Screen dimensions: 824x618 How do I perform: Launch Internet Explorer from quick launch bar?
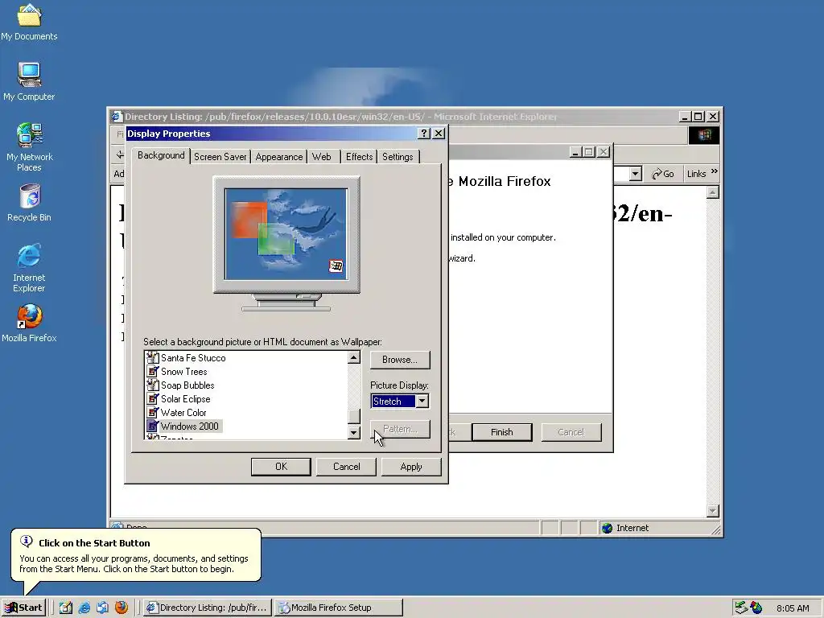[x=84, y=608]
